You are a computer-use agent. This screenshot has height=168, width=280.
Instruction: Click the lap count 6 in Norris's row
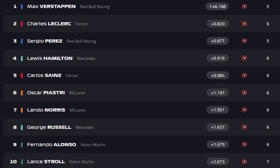tap(268, 110)
